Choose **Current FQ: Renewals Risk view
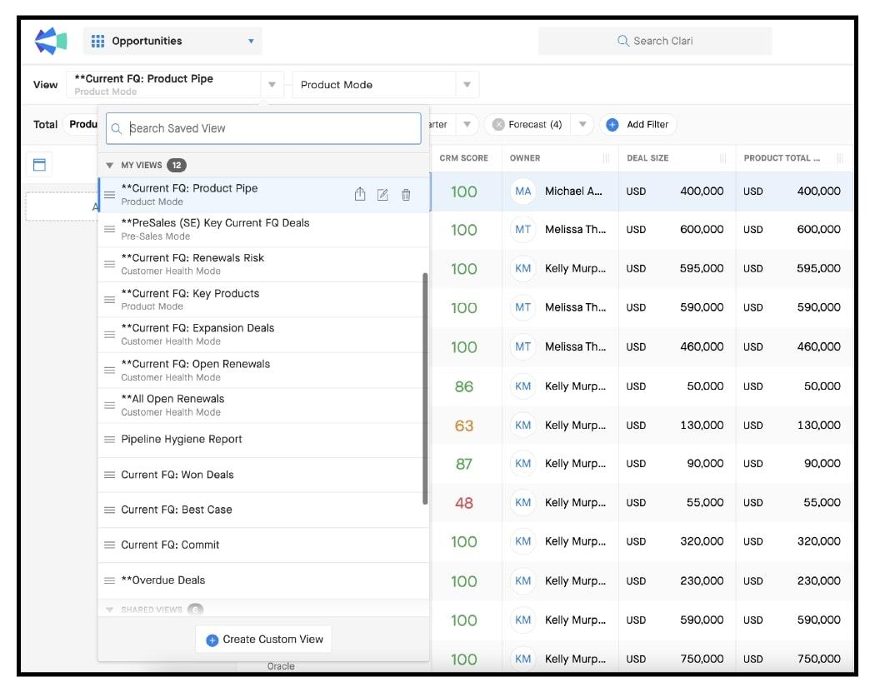Image resolution: width=875 pixels, height=692 pixels. 192,258
